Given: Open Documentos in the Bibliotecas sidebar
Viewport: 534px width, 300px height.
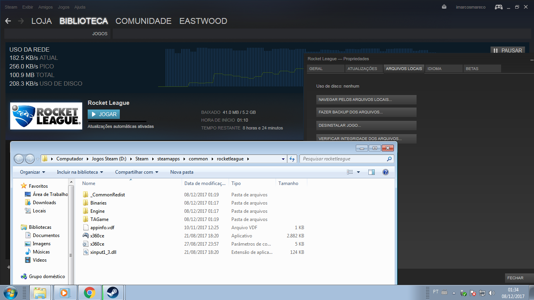Looking at the screenshot, I should pos(46,235).
